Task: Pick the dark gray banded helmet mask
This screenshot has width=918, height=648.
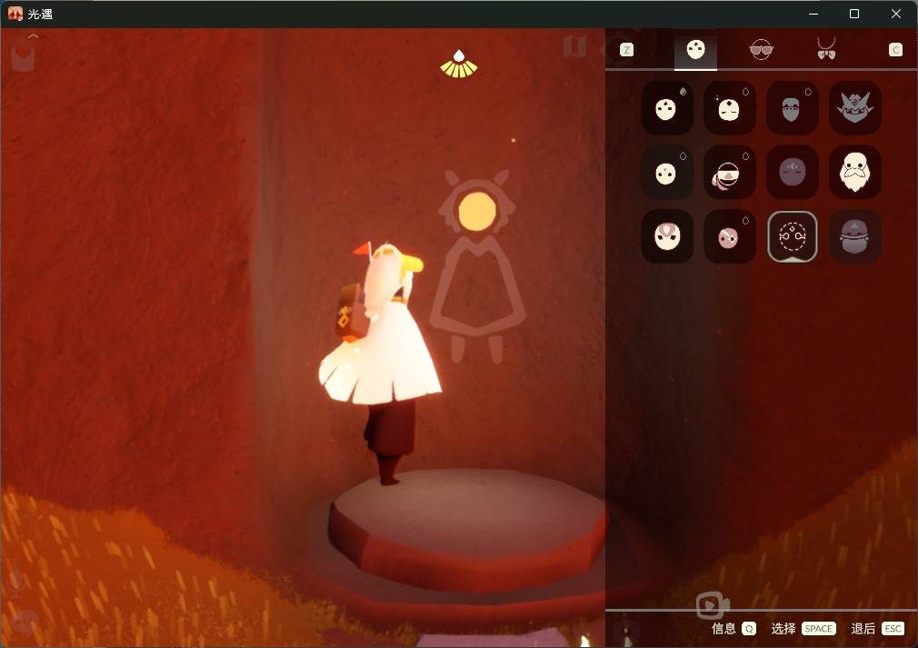Action: (854, 236)
